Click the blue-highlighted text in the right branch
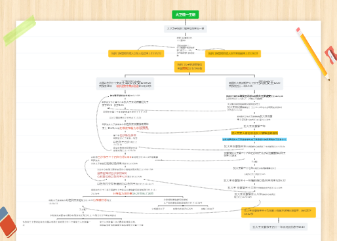This screenshot has width=337, height=241. coord(254,139)
